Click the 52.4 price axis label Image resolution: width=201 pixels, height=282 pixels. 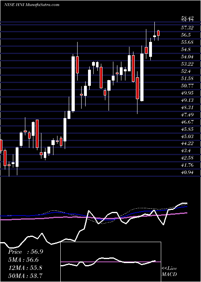186,71
